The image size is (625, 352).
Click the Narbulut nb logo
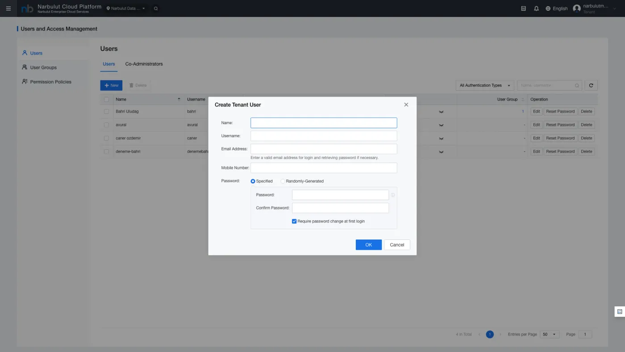27,8
